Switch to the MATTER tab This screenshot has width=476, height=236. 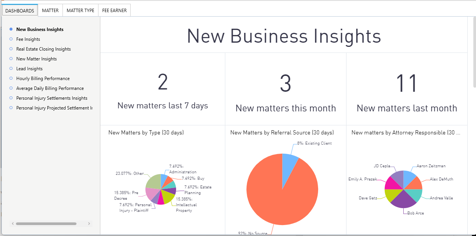click(50, 10)
